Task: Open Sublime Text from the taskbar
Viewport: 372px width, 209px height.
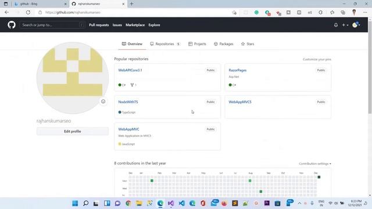Action: pos(235,203)
